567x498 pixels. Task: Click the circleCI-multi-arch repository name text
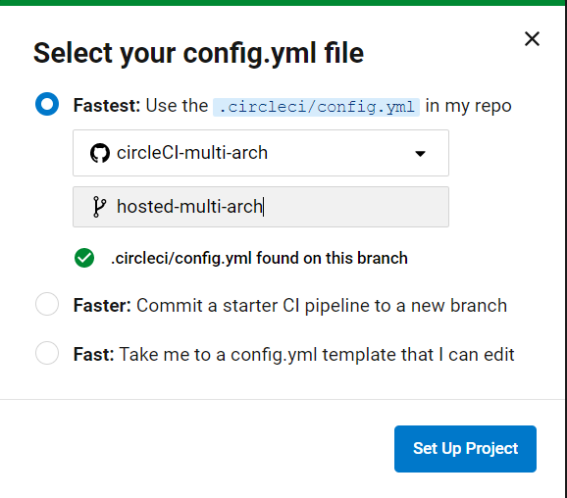(x=192, y=153)
